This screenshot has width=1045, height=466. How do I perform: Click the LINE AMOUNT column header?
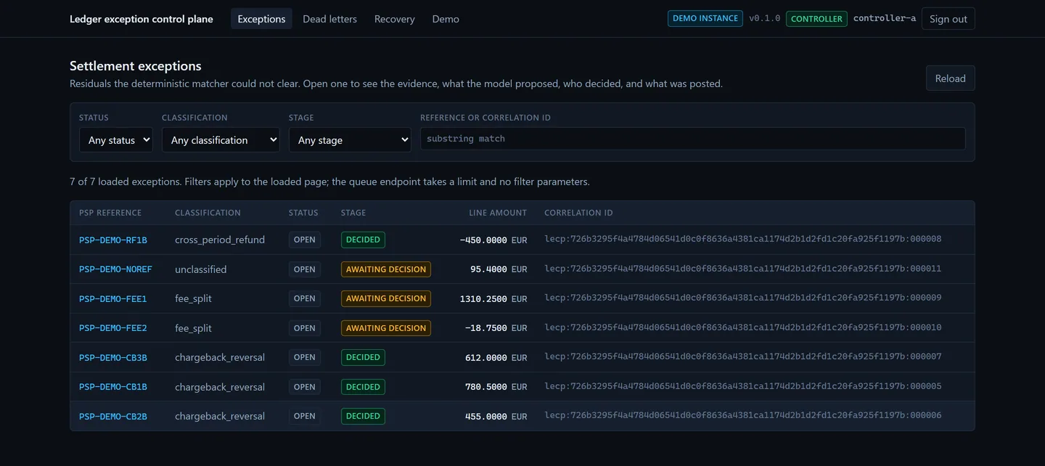498,213
